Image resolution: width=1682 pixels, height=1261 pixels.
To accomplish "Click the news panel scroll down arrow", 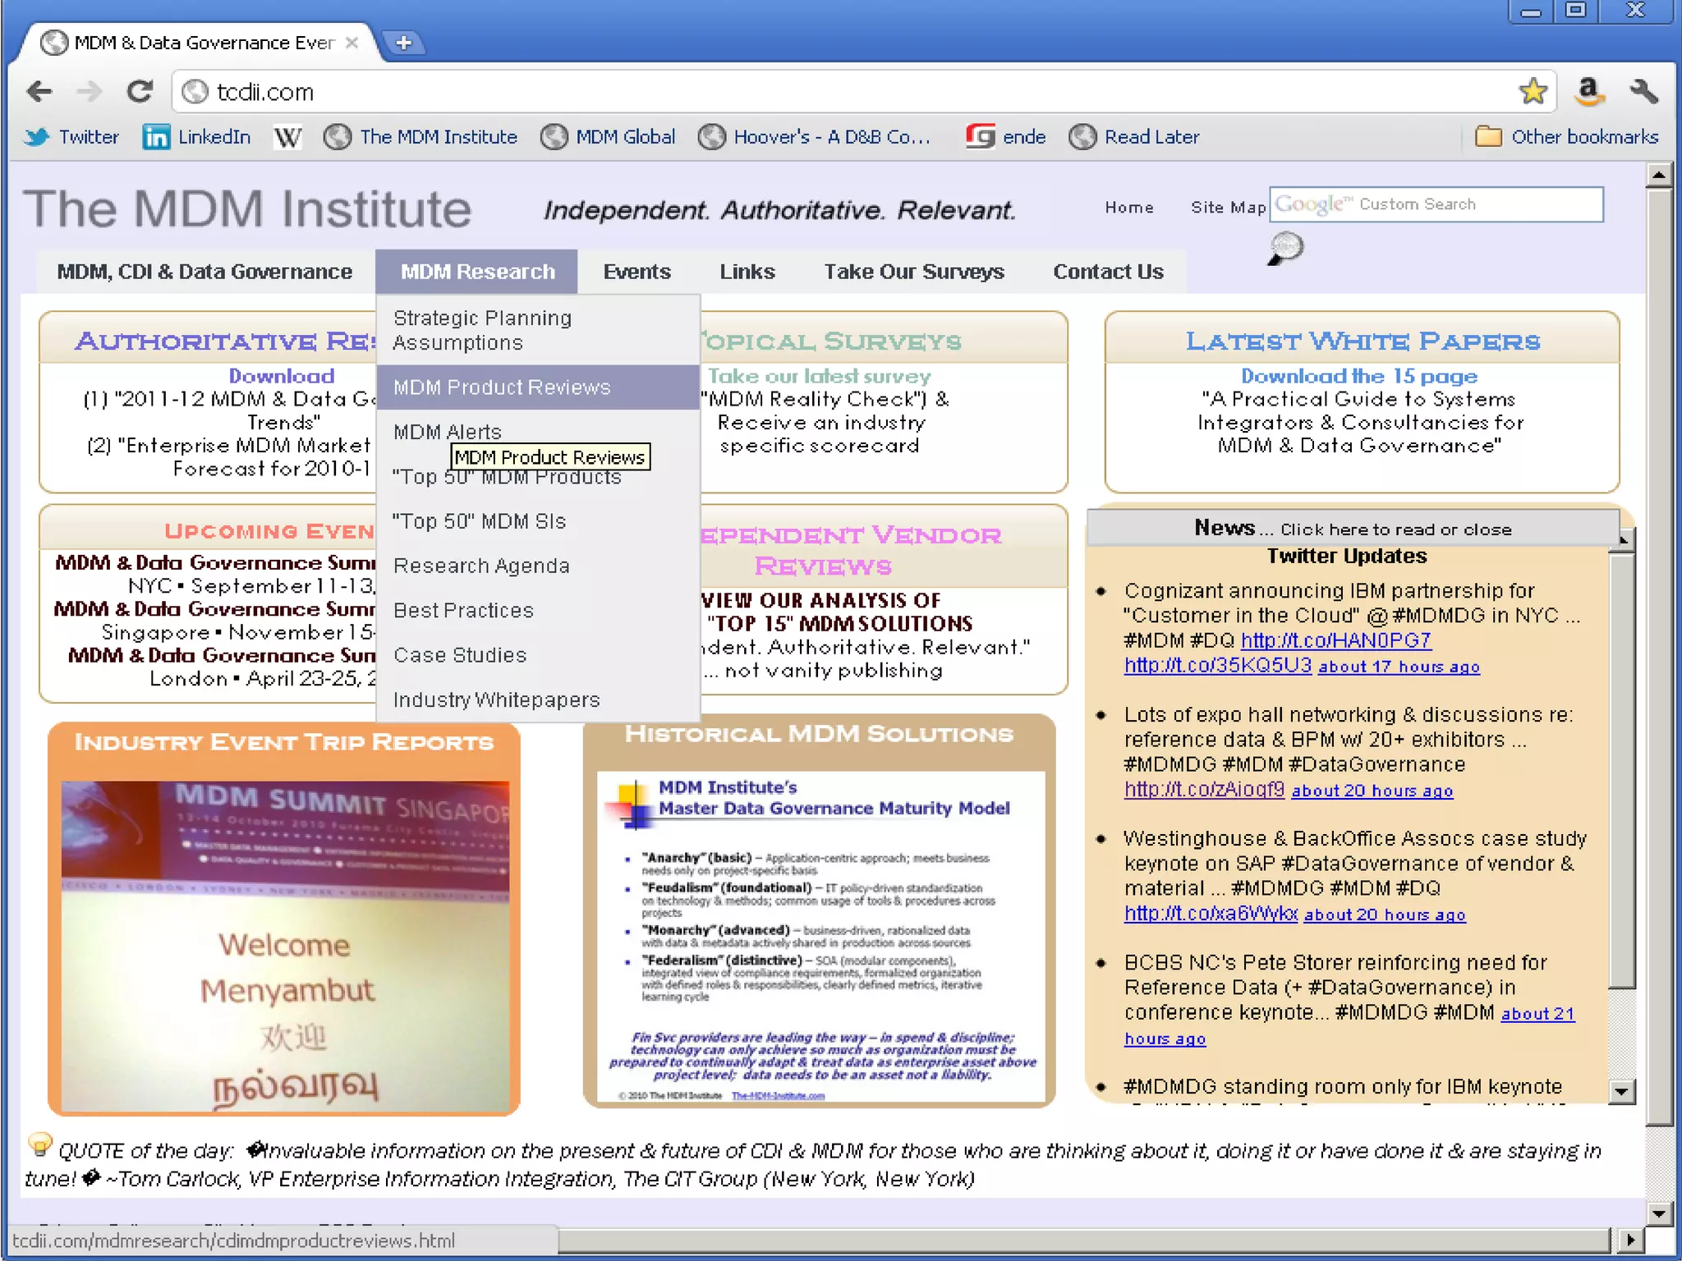I will pos(1621,1091).
